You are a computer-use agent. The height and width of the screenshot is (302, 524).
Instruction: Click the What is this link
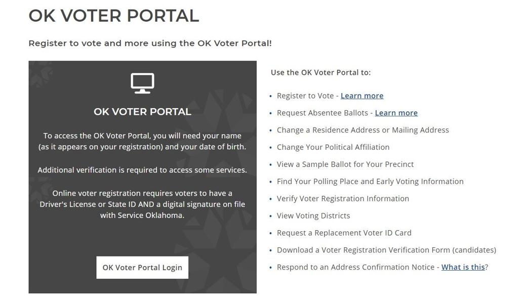click(x=463, y=267)
